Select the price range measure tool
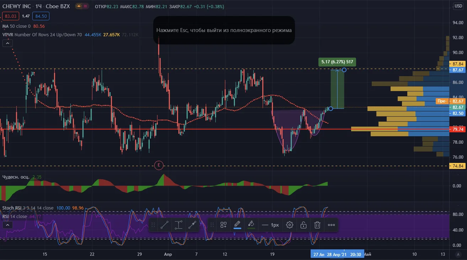 (x=178, y=225)
